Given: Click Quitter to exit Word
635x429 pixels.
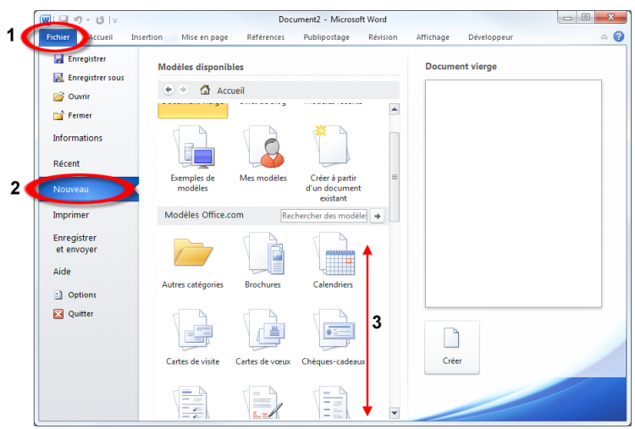Looking at the screenshot, I should (74, 314).
